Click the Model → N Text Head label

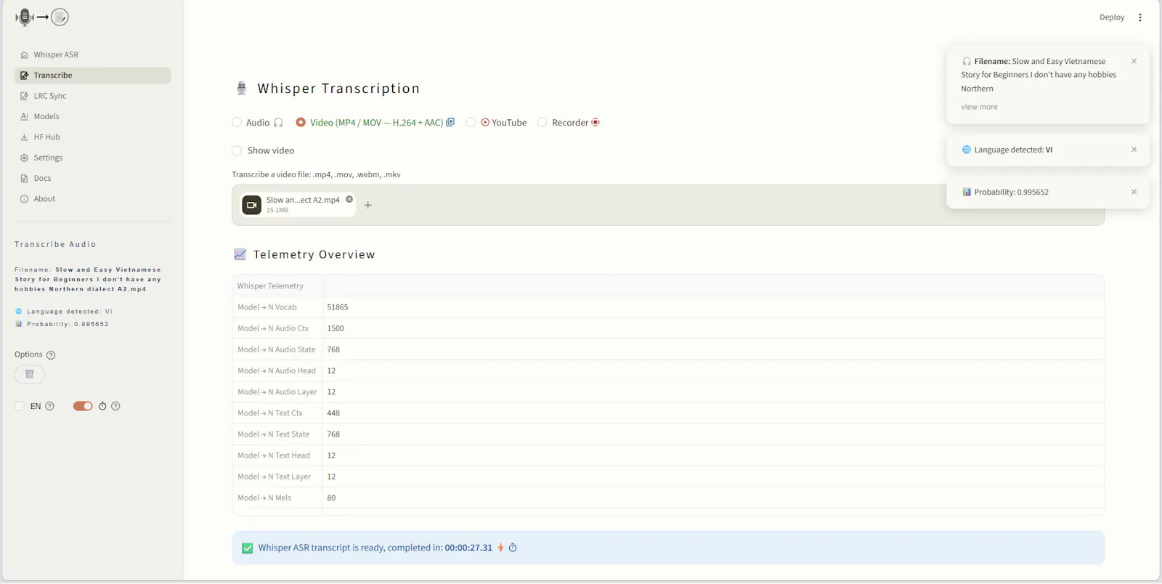[274, 455]
